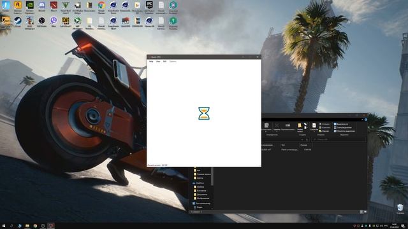Click the Explorer address bar refresh button

pos(307,139)
